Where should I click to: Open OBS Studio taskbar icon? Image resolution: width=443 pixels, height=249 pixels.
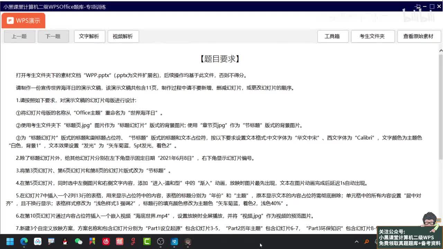pos(161,241)
